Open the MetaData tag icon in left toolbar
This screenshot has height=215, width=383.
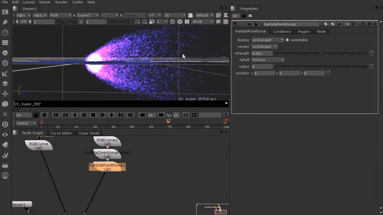[x=5, y=145]
